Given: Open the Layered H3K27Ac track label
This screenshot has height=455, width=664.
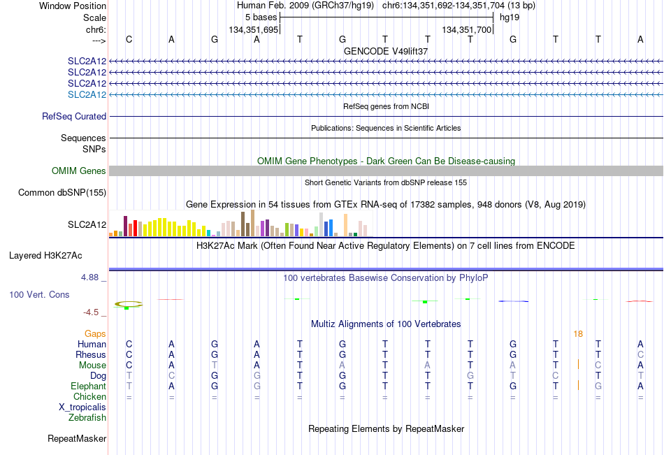Looking at the screenshot, I should (45, 256).
